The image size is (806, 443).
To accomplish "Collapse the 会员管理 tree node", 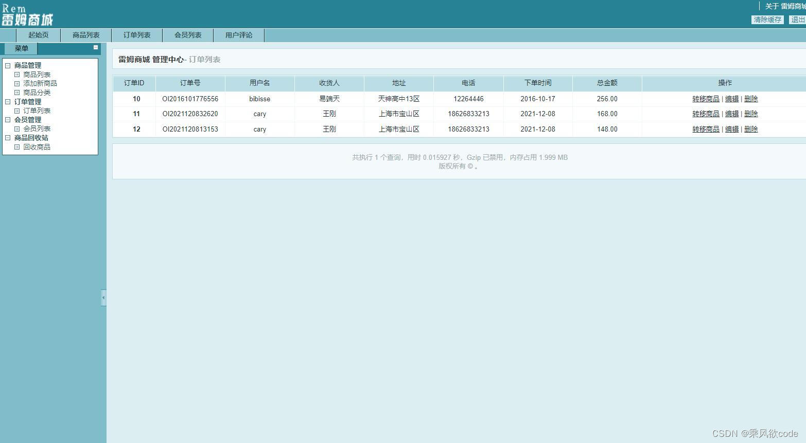I will pos(8,120).
